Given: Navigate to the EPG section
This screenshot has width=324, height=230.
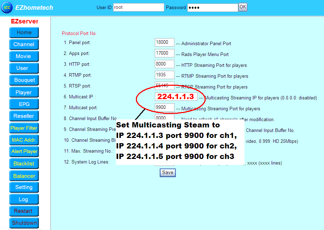Looking at the screenshot, I should click(x=24, y=104).
